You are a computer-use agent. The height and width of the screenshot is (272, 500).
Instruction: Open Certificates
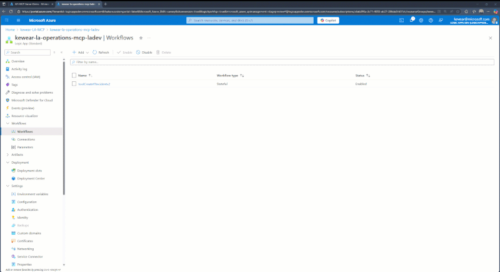pos(25,241)
